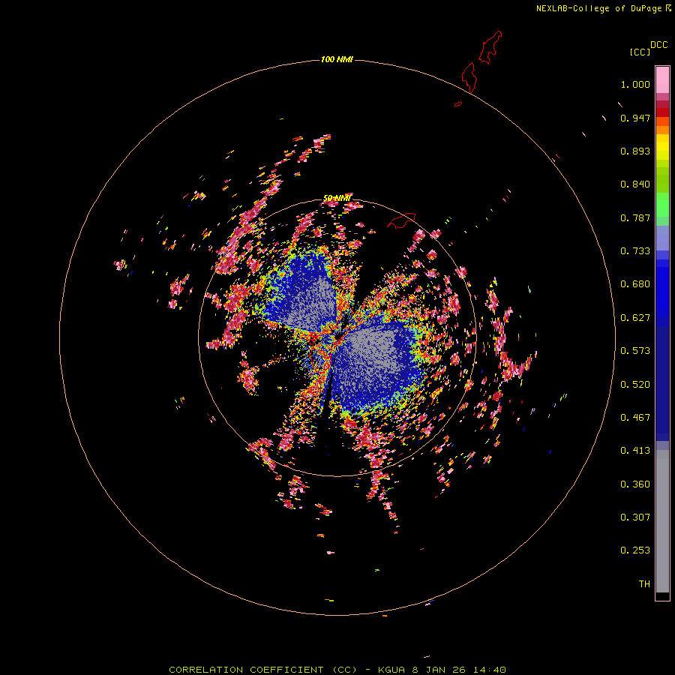
Task: Select the 0.627 legend value
Action: (635, 318)
